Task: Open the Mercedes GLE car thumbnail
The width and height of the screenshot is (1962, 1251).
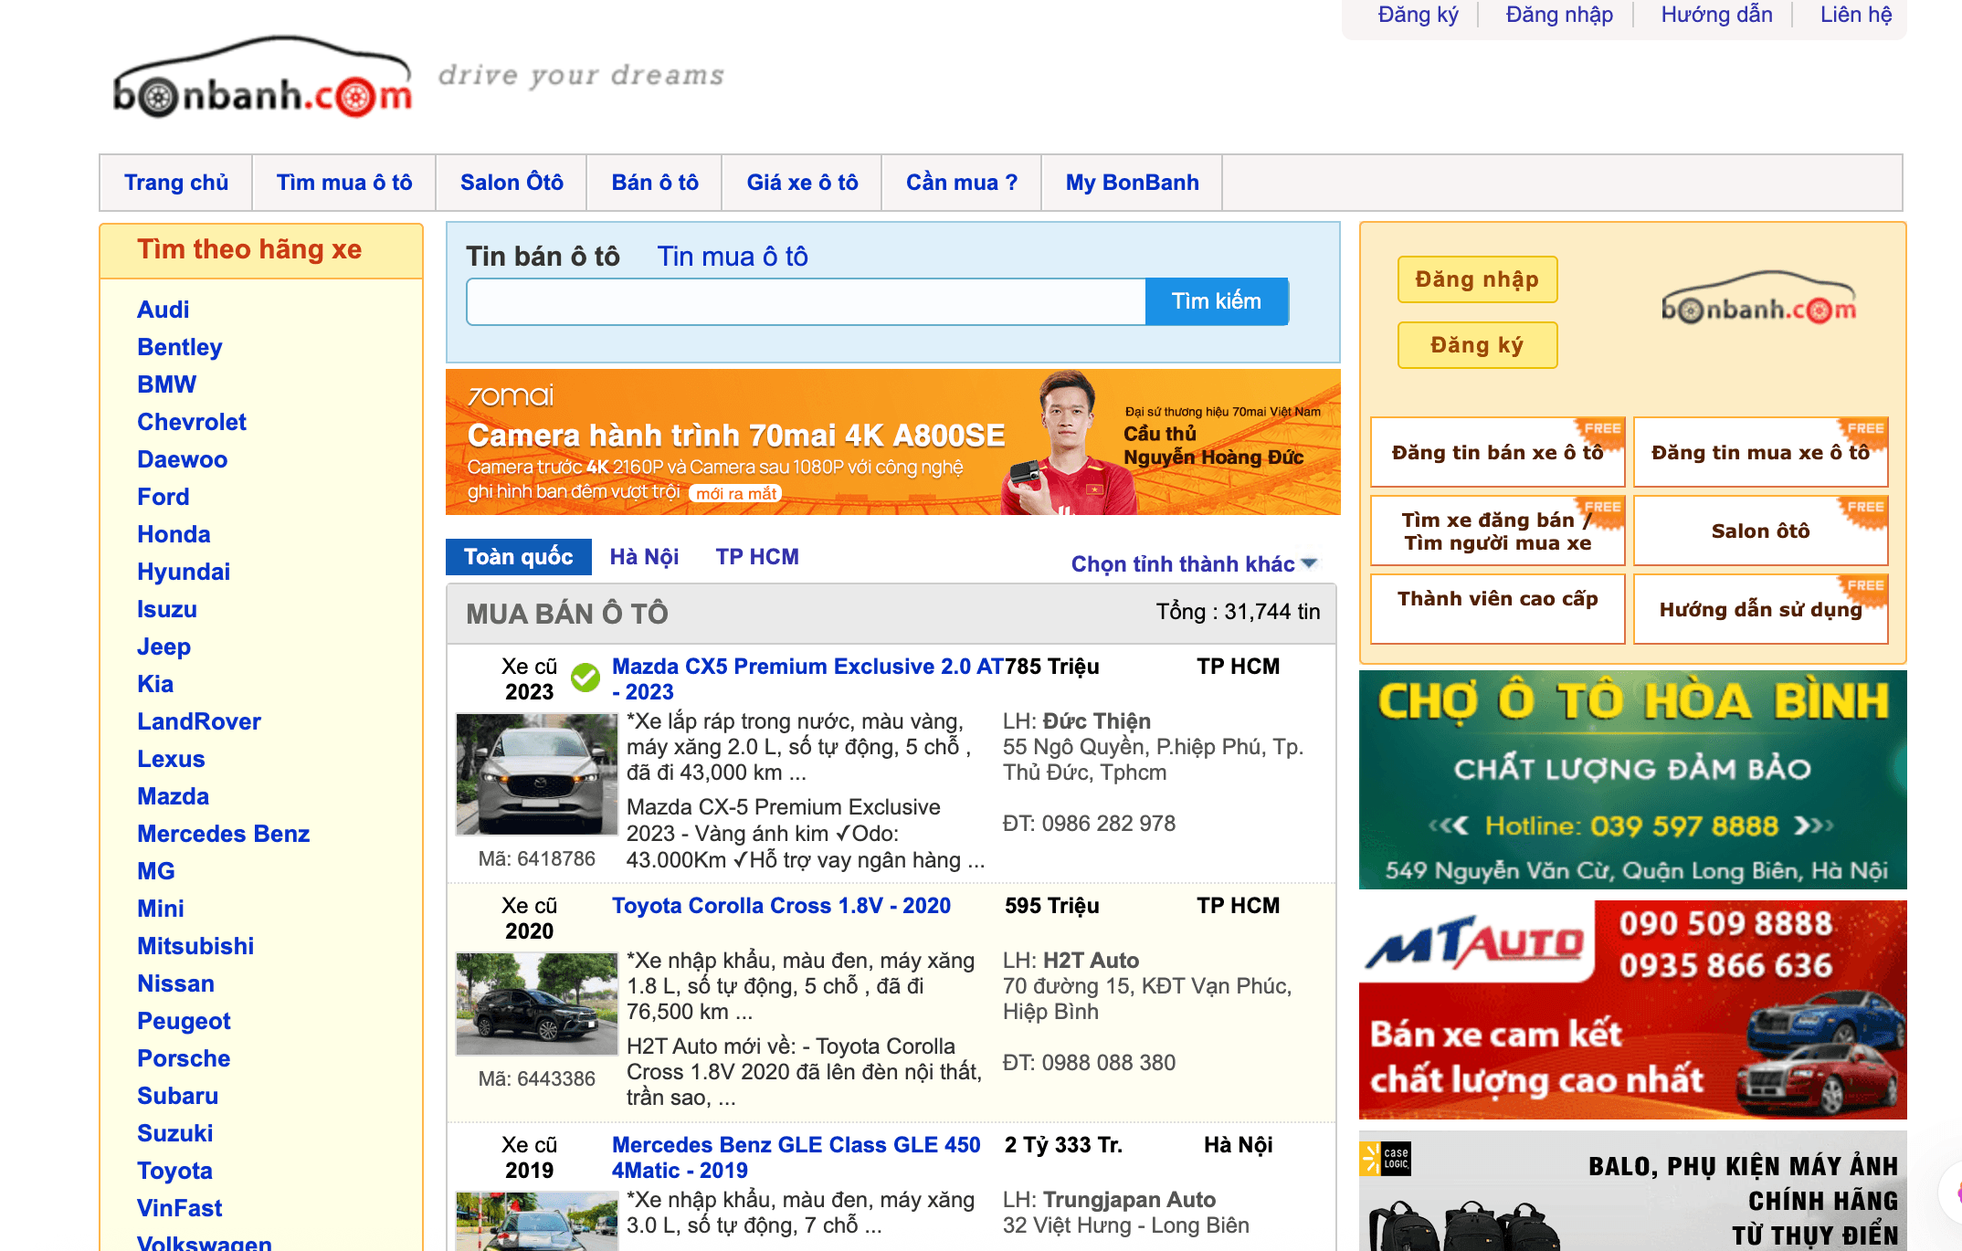Action: tap(537, 1221)
